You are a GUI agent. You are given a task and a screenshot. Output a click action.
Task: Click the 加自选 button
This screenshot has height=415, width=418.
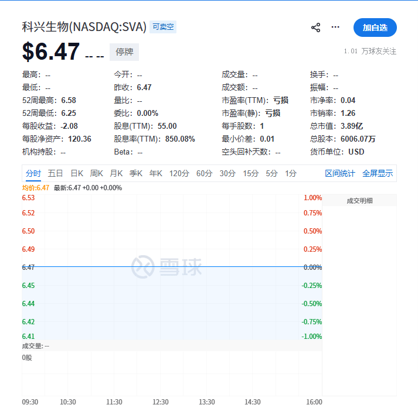[375, 28]
